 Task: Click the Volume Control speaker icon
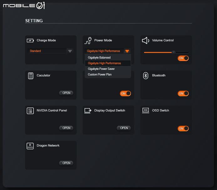point(146,41)
